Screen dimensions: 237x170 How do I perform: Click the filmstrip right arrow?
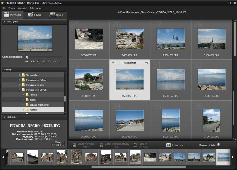coord(233,157)
